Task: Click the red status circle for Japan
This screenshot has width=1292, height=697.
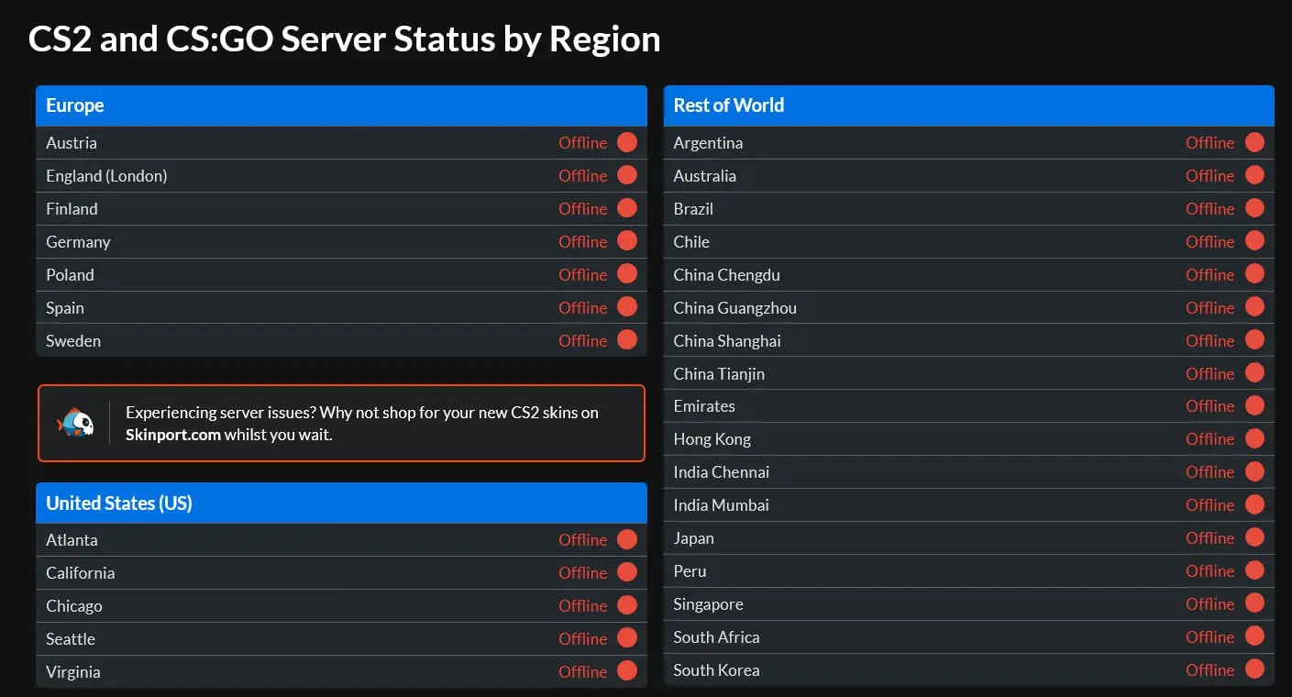Action: (x=1254, y=537)
